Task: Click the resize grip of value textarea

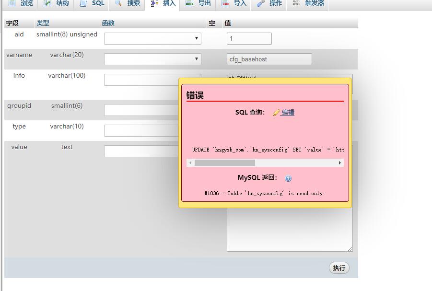Action: click(350, 249)
